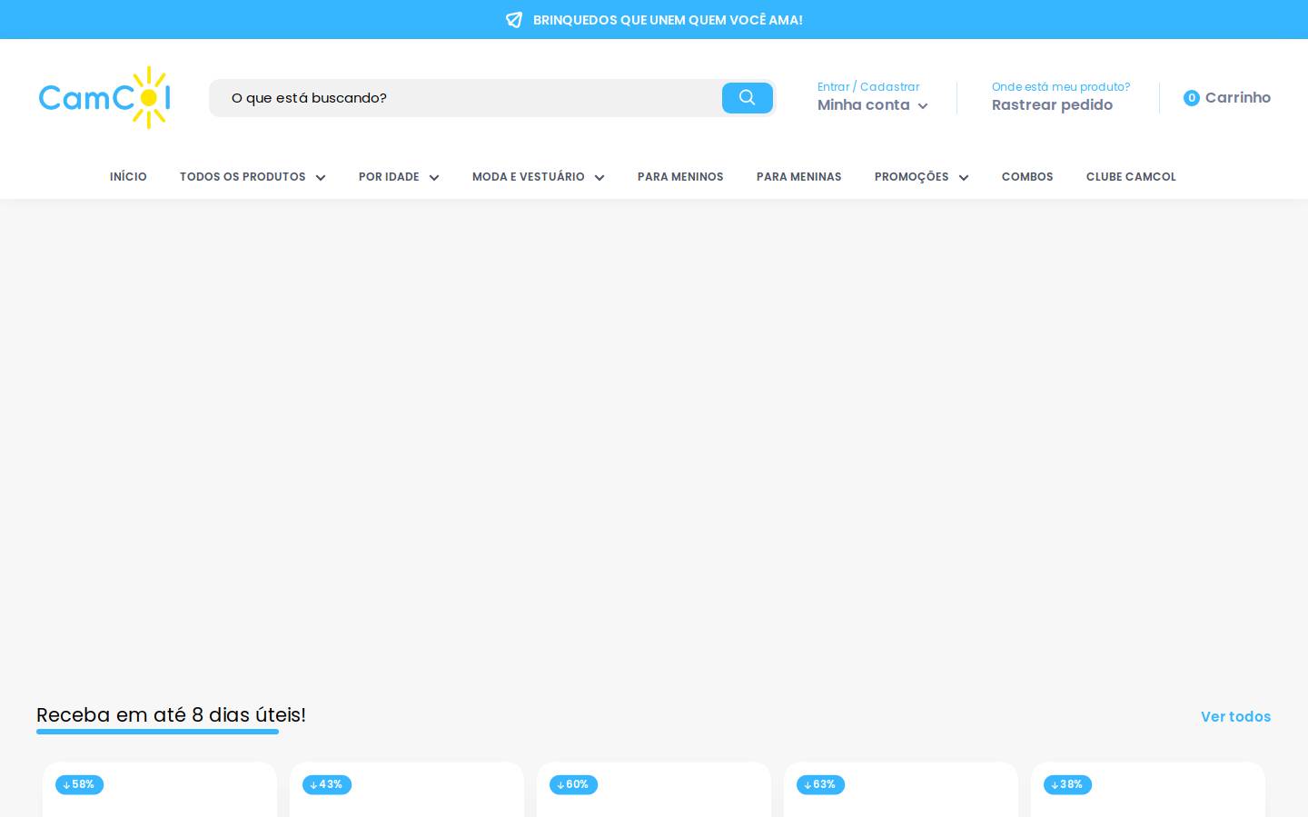Click the magnifier search button
This screenshot has width=1308, height=817.
(x=748, y=98)
